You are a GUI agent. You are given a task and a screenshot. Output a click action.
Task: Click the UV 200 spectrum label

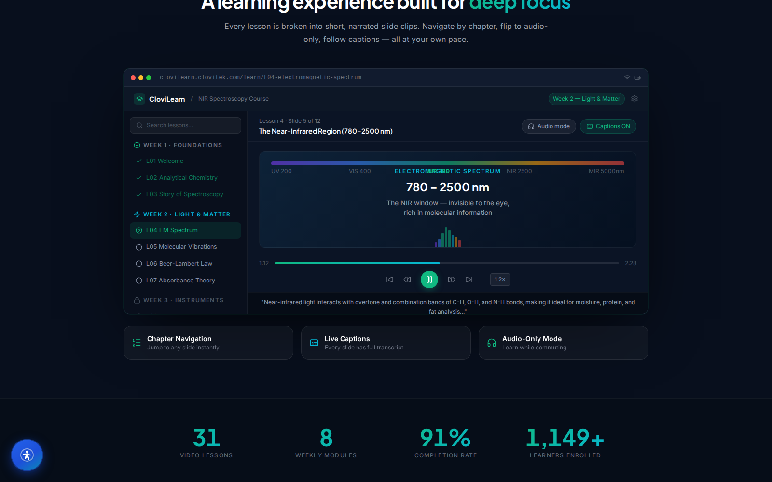[281, 171]
